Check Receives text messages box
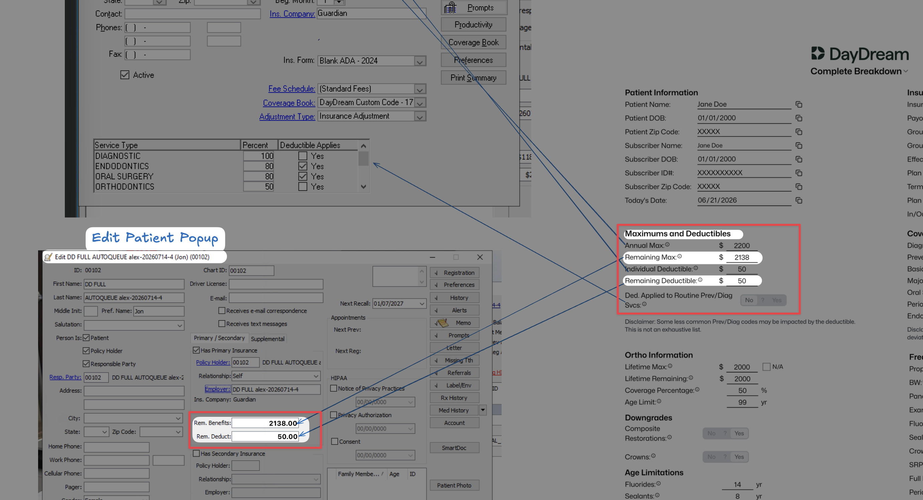This screenshot has width=923, height=500. point(222,323)
